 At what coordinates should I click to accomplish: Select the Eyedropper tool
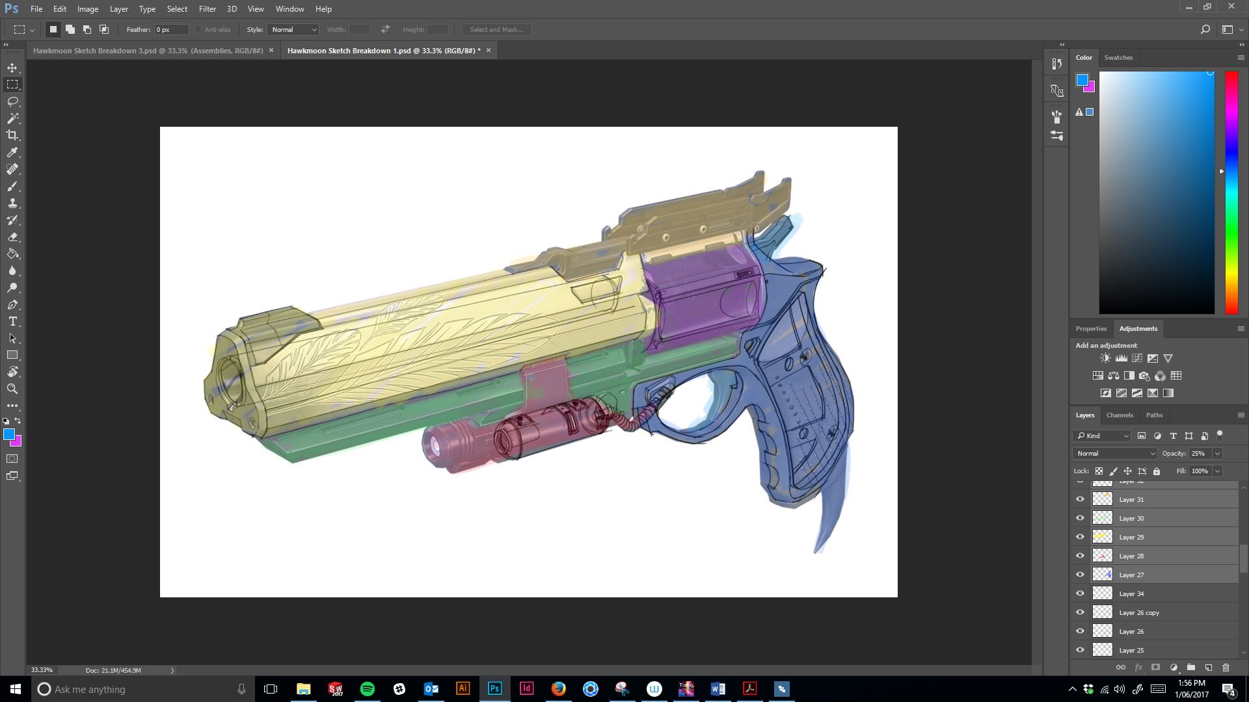(x=12, y=152)
